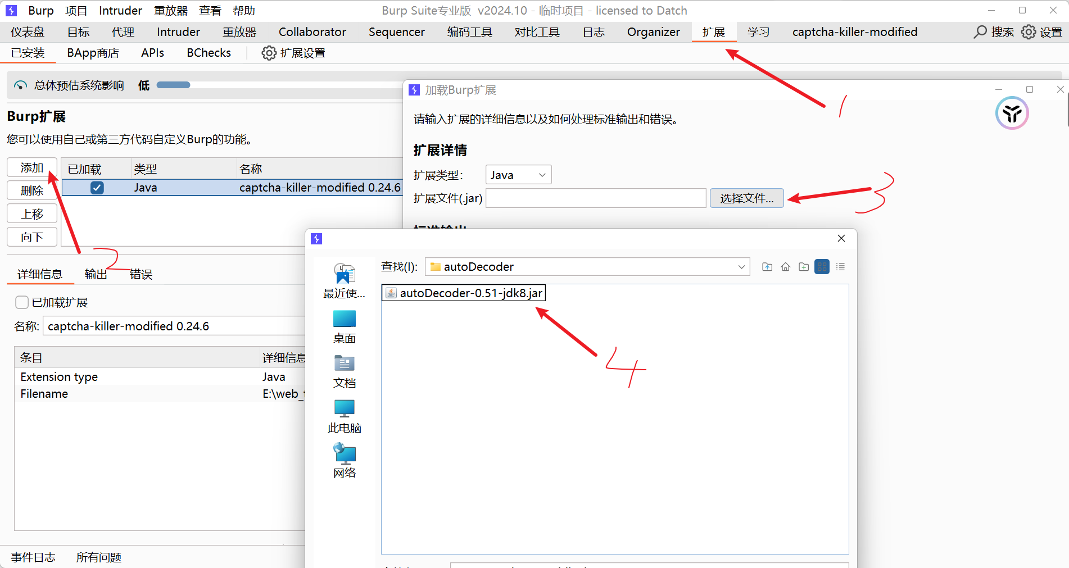The image size is (1069, 568).
Task: Open This PC shortcut (此电脑)
Action: [344, 417]
